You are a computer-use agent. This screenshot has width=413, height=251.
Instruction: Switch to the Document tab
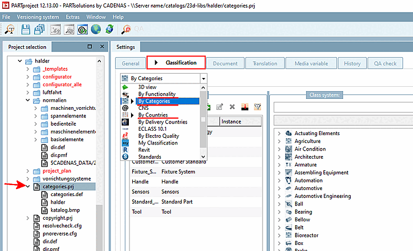[225, 63]
